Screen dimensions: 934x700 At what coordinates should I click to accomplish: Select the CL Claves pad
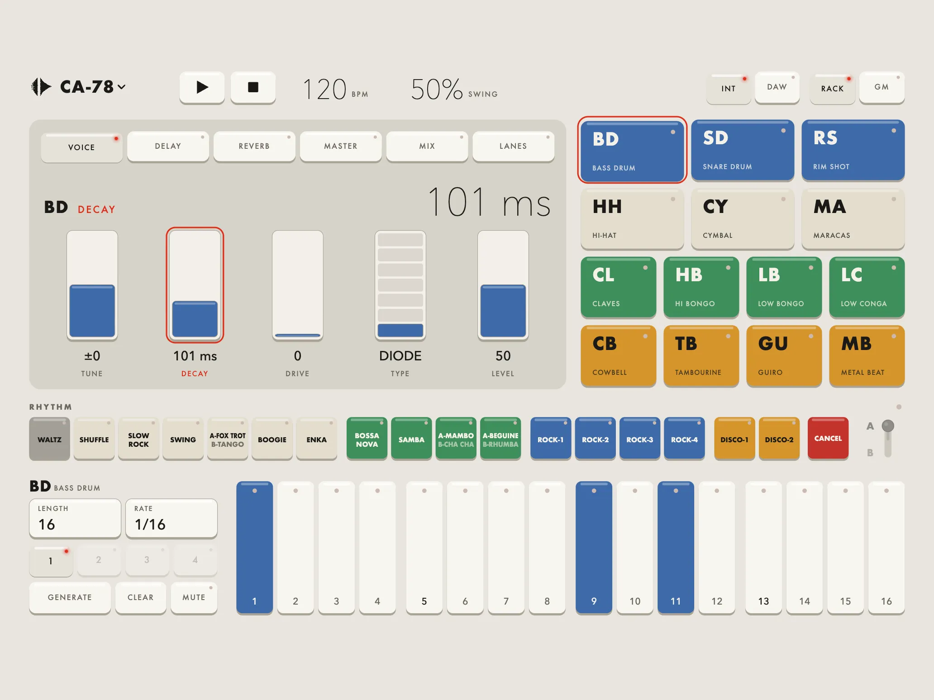(x=618, y=287)
